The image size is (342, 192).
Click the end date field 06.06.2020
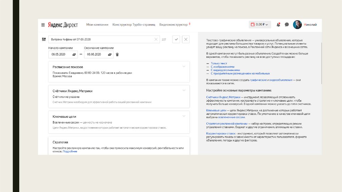(x=99, y=55)
